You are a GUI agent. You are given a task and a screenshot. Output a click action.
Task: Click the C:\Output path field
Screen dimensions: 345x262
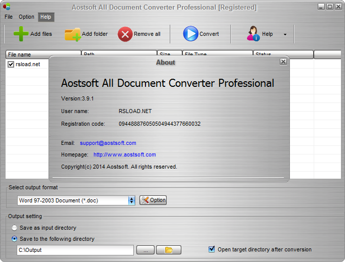(75, 250)
